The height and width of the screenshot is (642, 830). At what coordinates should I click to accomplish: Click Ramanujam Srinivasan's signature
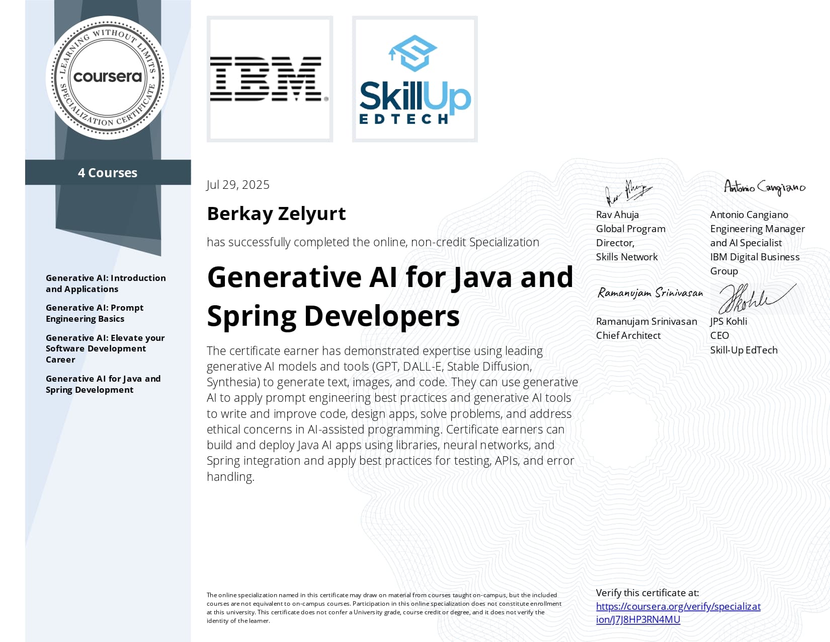650,293
